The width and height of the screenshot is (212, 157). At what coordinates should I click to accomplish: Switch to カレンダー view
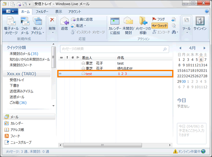14,123
